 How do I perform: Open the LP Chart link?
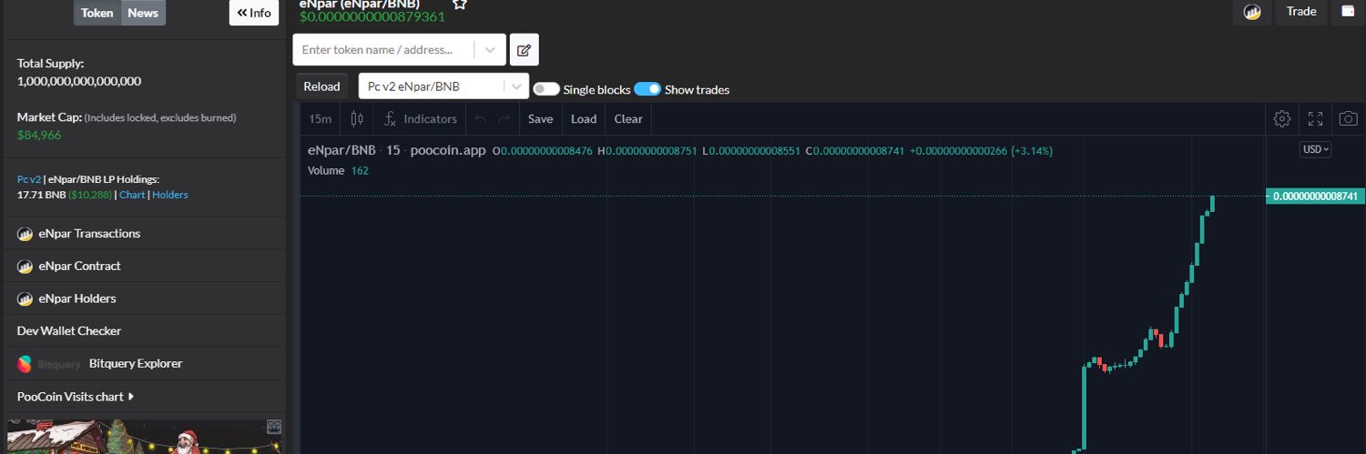click(x=132, y=195)
